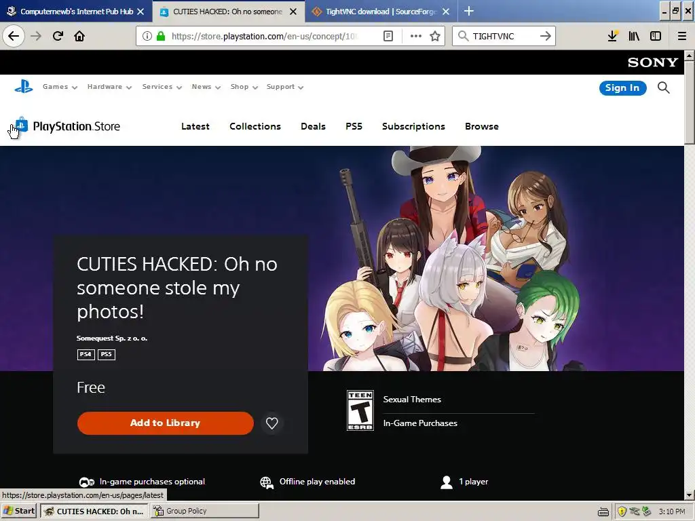Viewport: 695px width, 521px height.
Task: Click the ESRB Teen rating icon
Action: click(360, 410)
